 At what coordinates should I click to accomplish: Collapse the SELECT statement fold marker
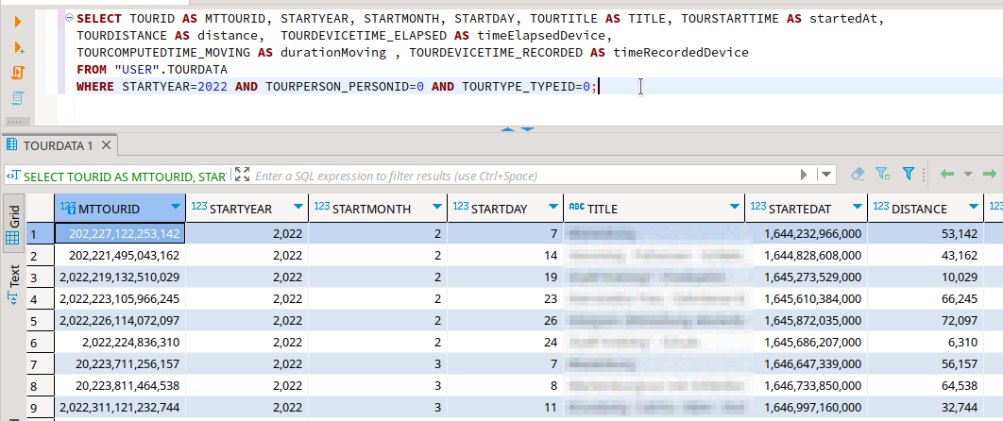pos(70,18)
